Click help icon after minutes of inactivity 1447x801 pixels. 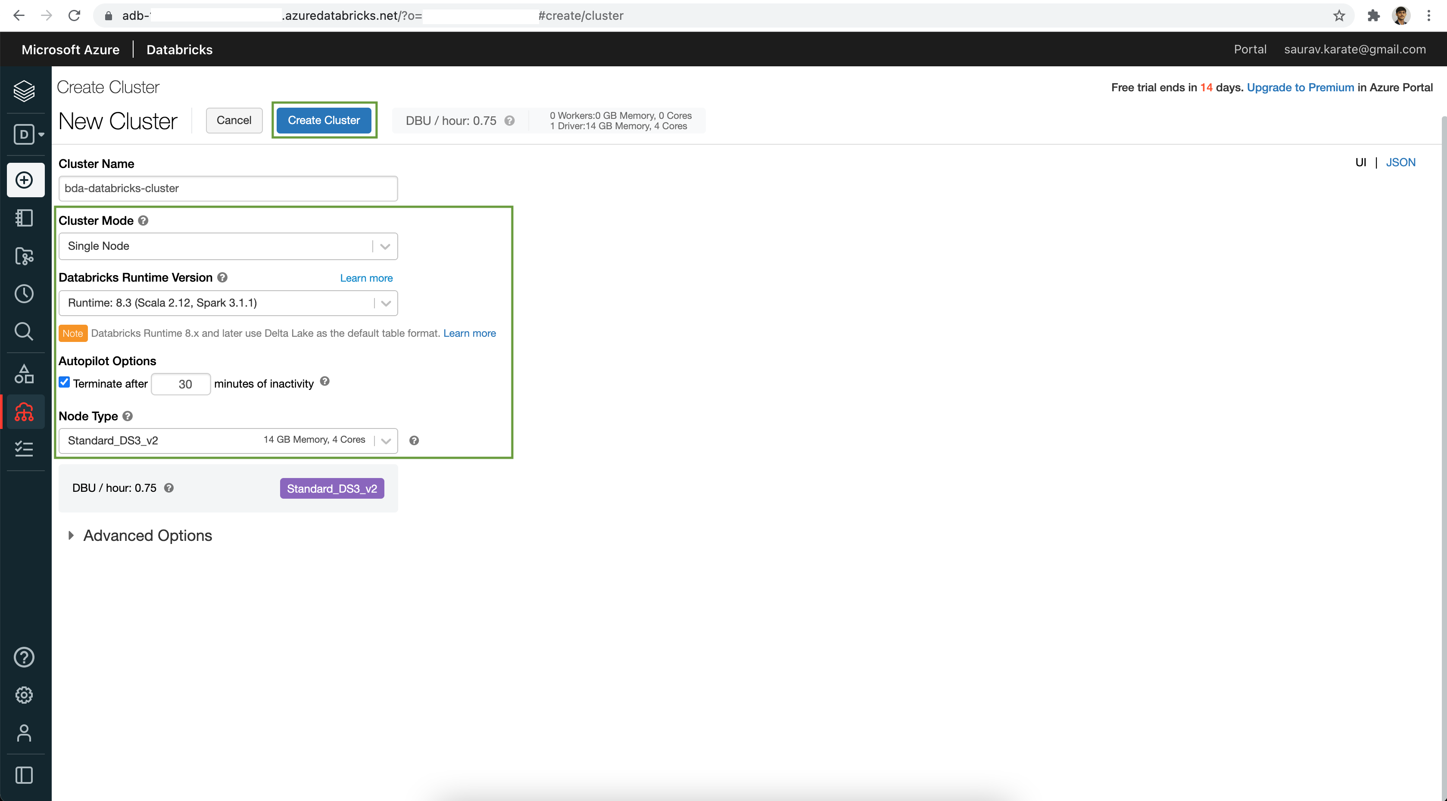324,382
